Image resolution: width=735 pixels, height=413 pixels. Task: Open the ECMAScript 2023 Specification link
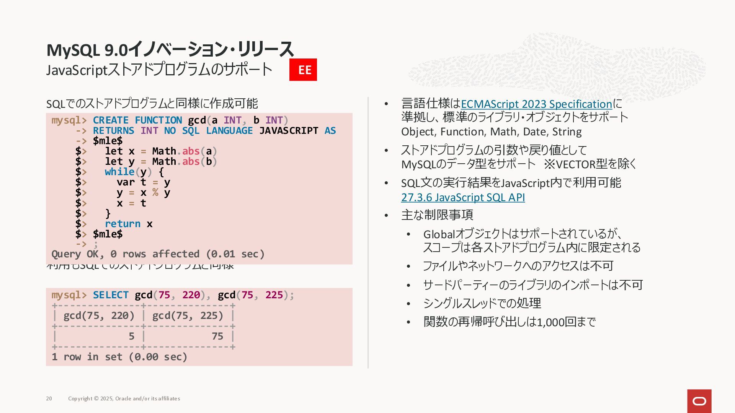536,104
